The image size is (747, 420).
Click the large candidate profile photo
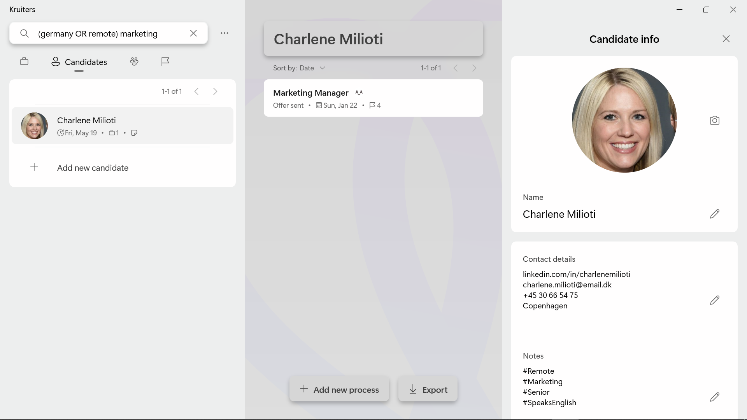point(624,120)
